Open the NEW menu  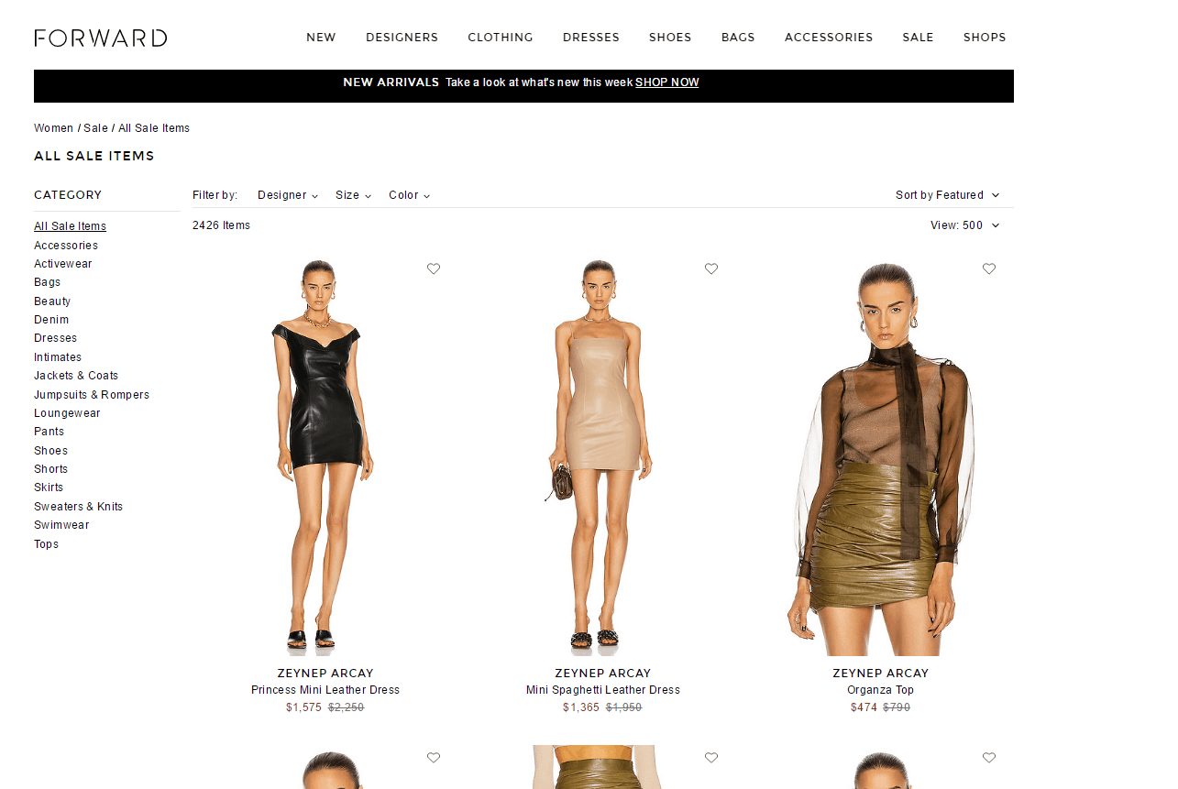click(x=321, y=38)
